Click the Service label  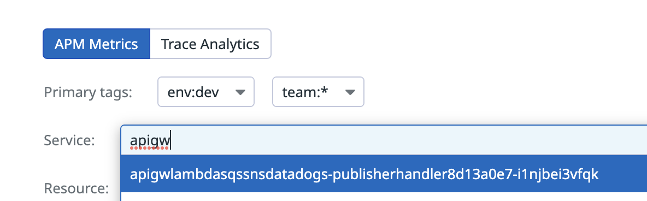pos(69,140)
